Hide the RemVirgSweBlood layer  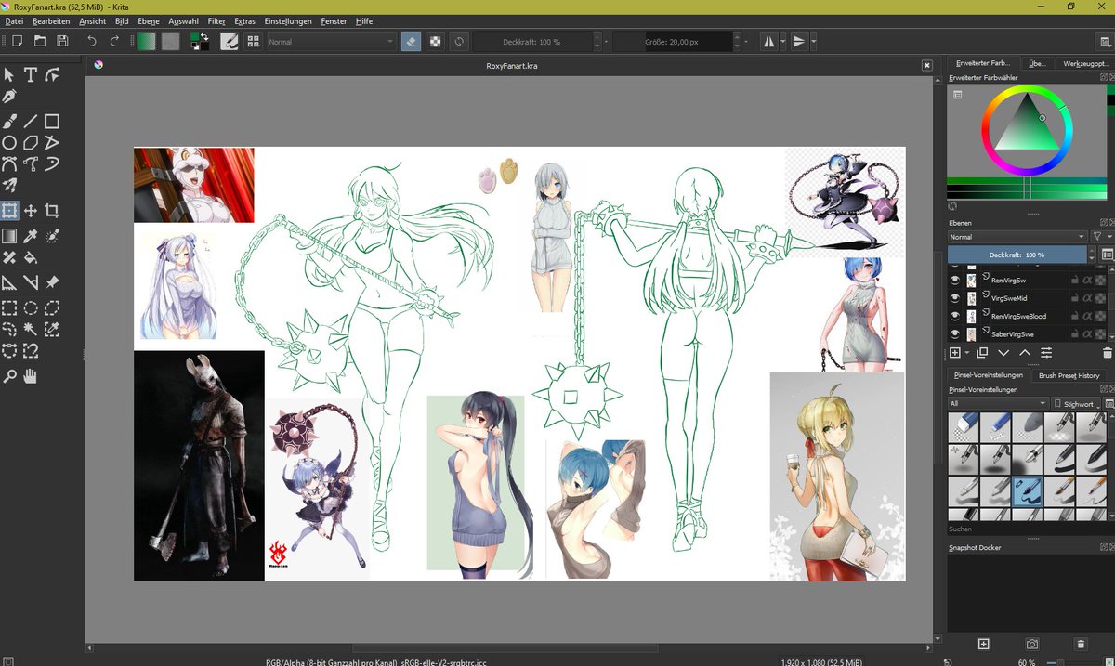(954, 316)
